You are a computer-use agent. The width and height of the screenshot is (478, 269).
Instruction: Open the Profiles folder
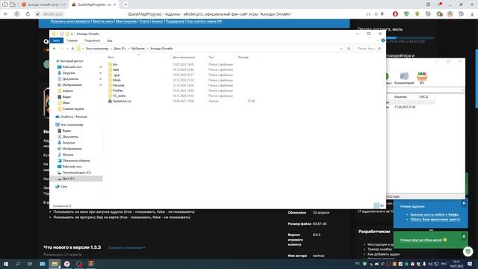117,90
